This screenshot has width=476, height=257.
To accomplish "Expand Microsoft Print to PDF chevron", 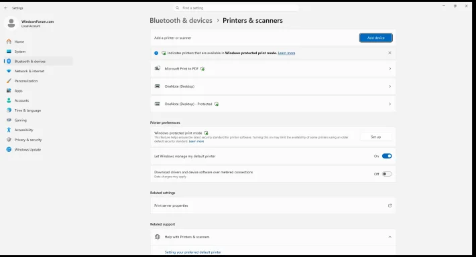I will click(390, 69).
